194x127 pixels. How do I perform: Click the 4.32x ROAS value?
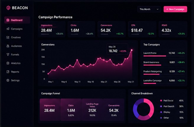167,31
